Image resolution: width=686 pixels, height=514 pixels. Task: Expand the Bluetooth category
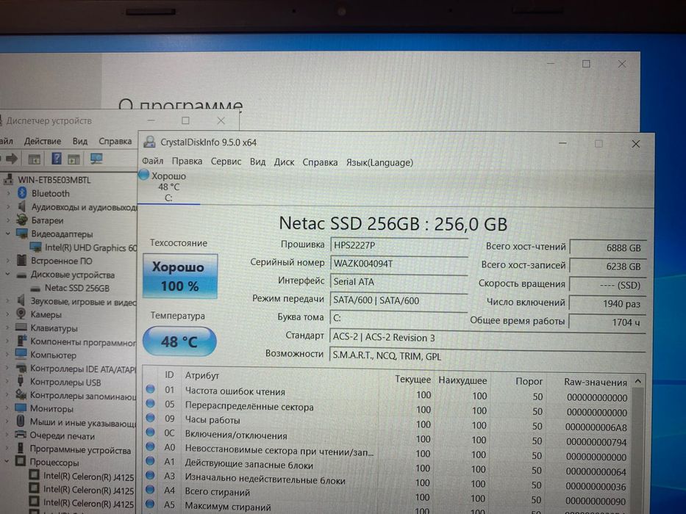8,193
